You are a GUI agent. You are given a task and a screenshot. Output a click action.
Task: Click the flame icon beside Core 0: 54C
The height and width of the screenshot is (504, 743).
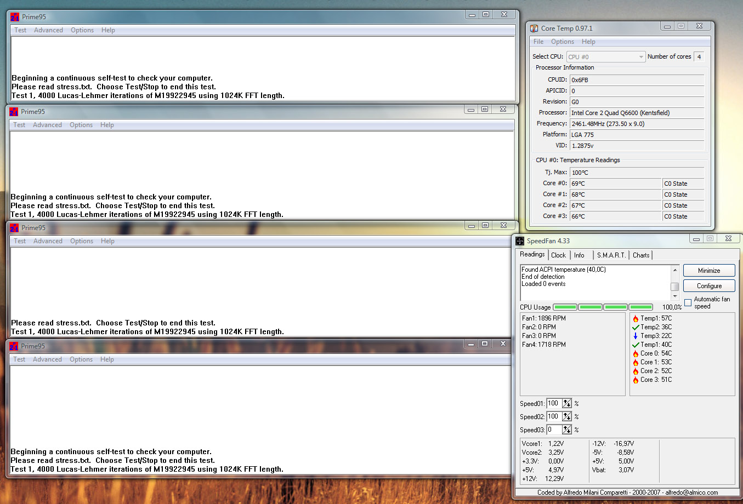(636, 353)
